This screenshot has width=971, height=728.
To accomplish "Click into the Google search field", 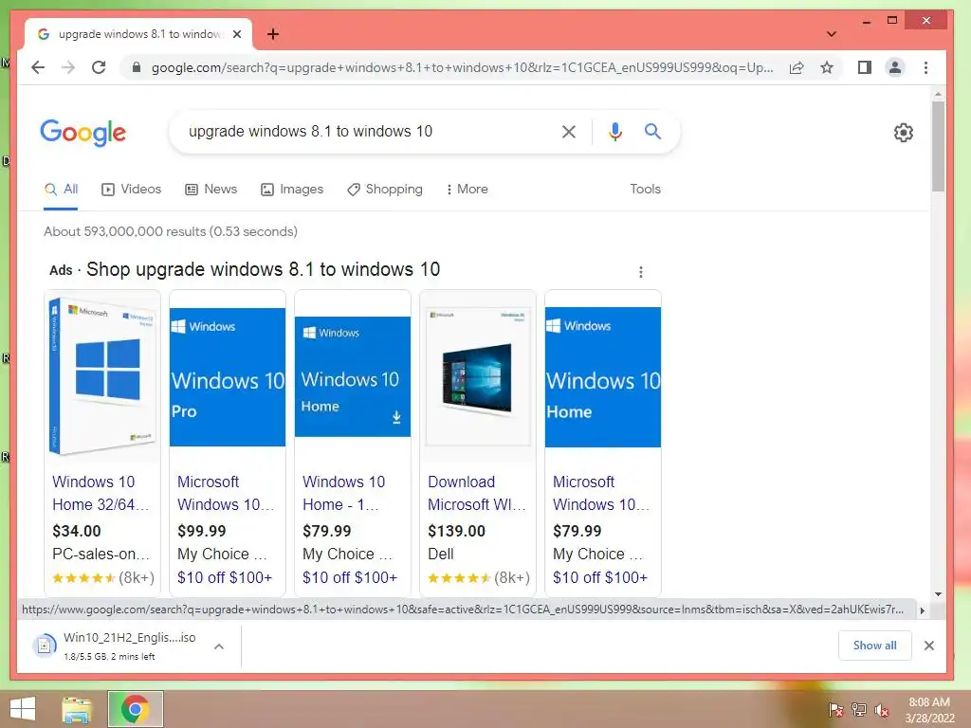I will click(x=372, y=131).
